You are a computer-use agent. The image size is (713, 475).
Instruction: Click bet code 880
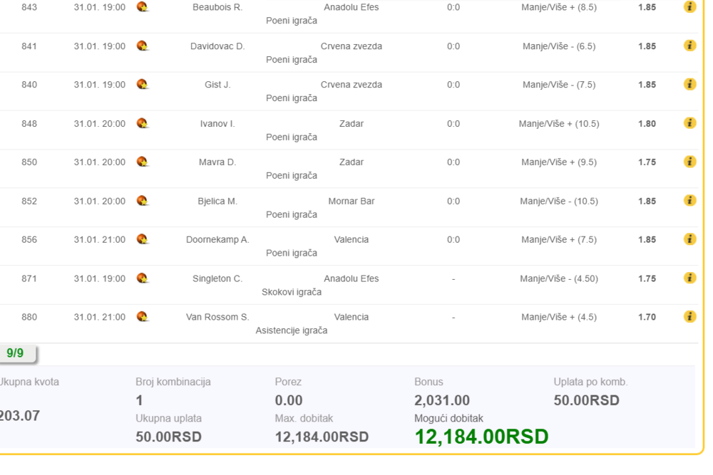(29, 318)
